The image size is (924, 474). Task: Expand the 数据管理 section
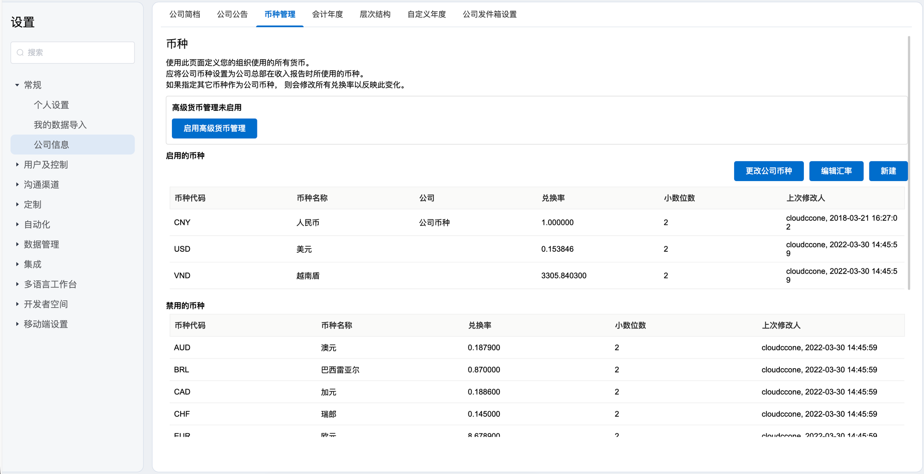click(17, 244)
